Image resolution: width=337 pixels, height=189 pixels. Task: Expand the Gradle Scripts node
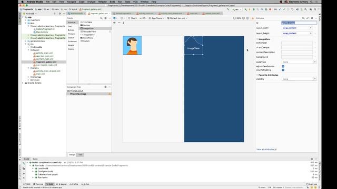(x=23, y=83)
